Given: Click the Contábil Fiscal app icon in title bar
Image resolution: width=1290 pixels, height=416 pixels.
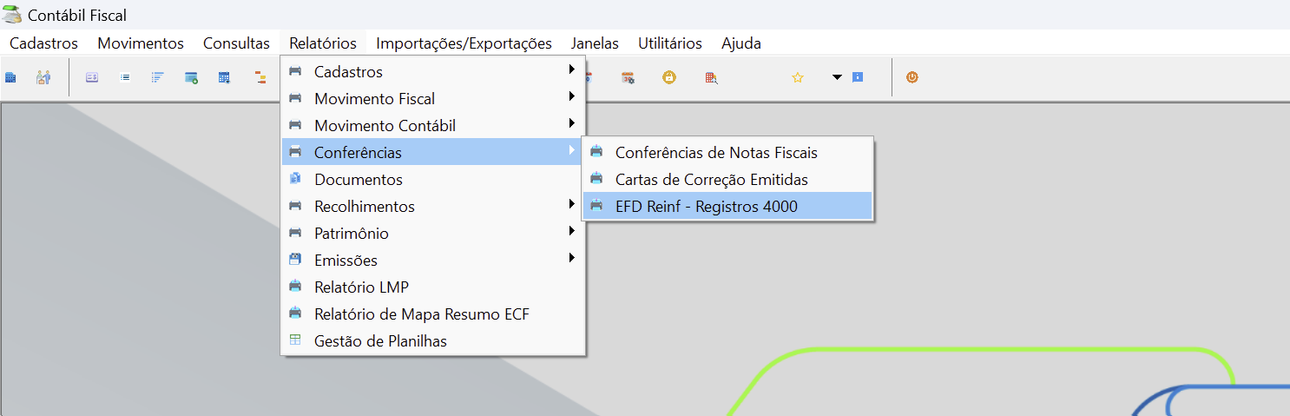Looking at the screenshot, I should (x=12, y=15).
